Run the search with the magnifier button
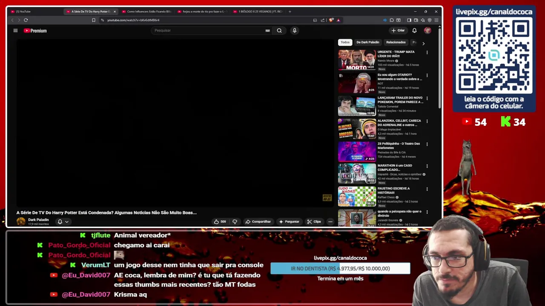Screen dimensions: 545x306 click(x=279, y=31)
